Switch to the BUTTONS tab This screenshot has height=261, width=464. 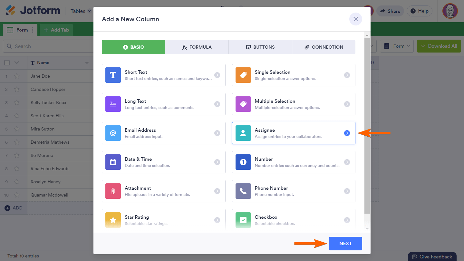point(260,47)
